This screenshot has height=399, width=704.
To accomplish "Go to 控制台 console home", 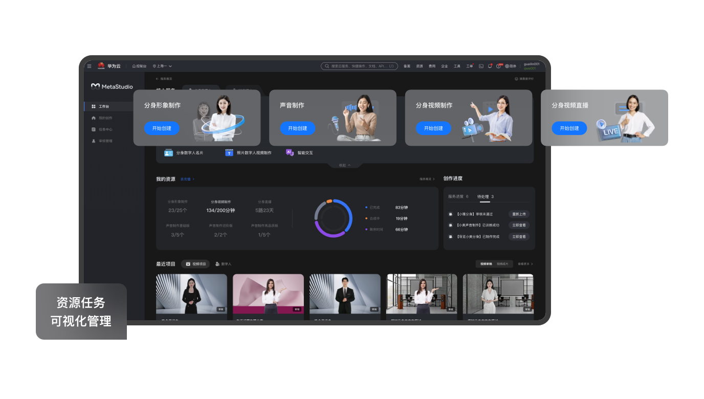I will (139, 66).
